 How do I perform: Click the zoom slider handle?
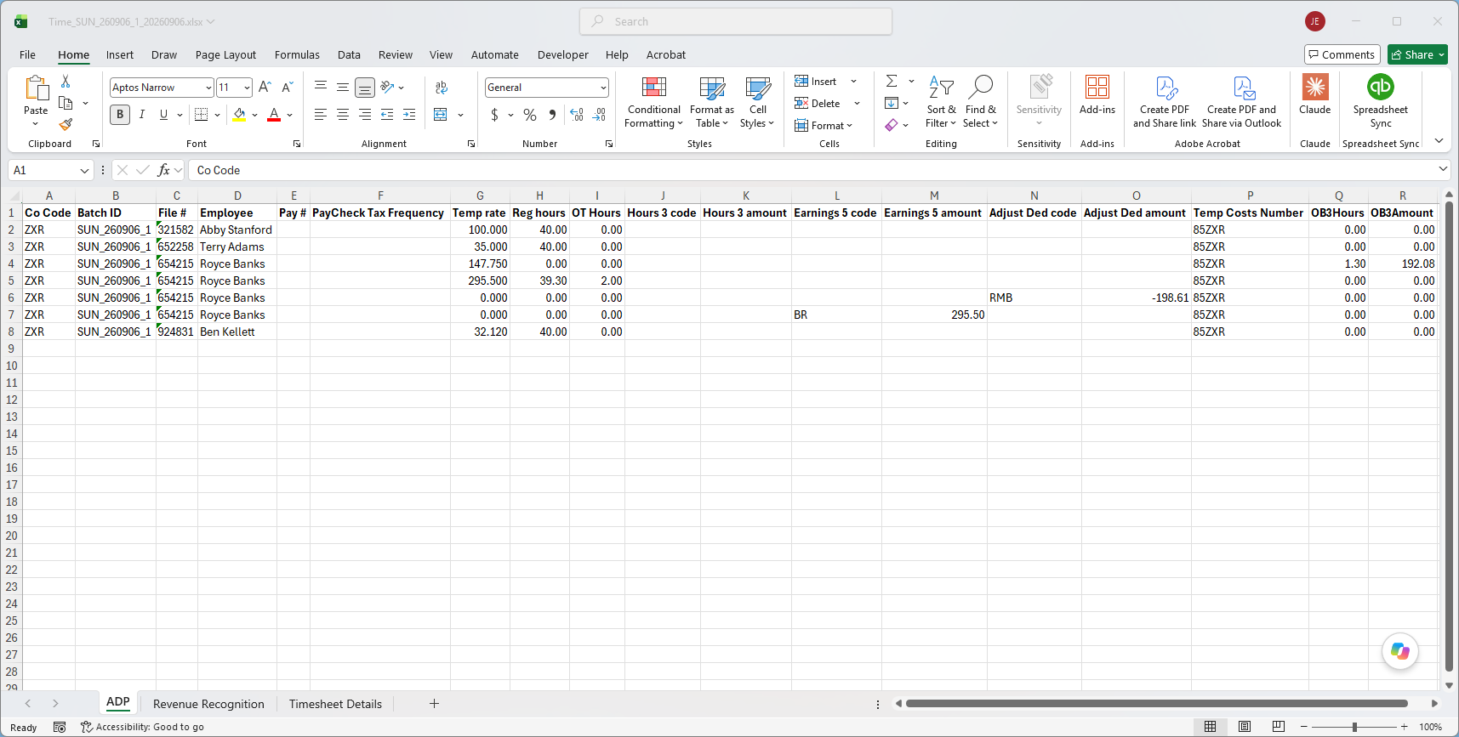[1354, 727]
